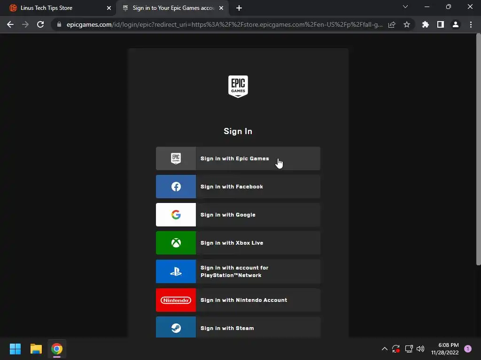
Task: Click the Chrome taskbar icon
Action: (x=57, y=349)
